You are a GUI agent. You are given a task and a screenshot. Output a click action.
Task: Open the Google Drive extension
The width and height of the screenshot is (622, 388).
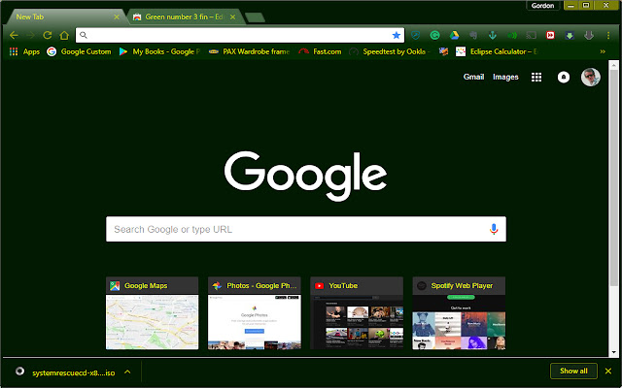[x=454, y=35]
